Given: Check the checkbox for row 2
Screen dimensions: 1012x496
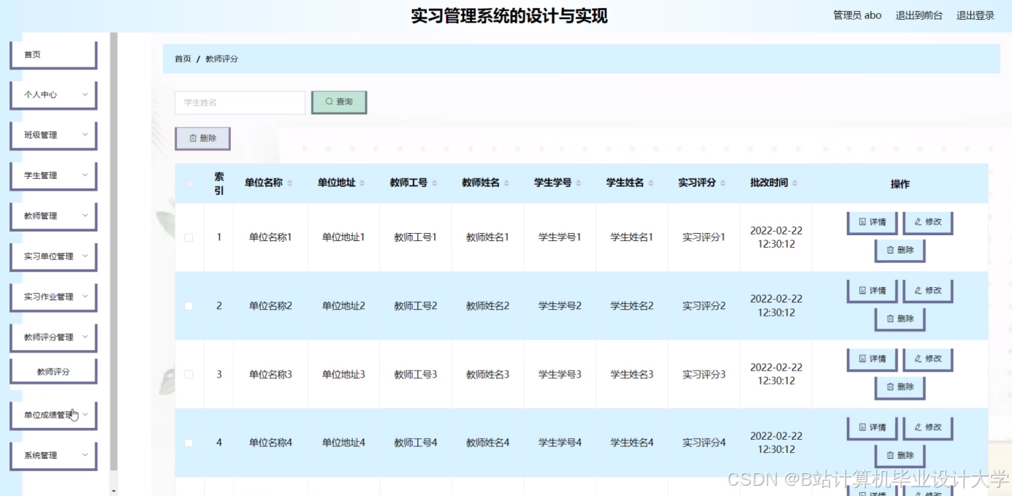Looking at the screenshot, I should [189, 306].
